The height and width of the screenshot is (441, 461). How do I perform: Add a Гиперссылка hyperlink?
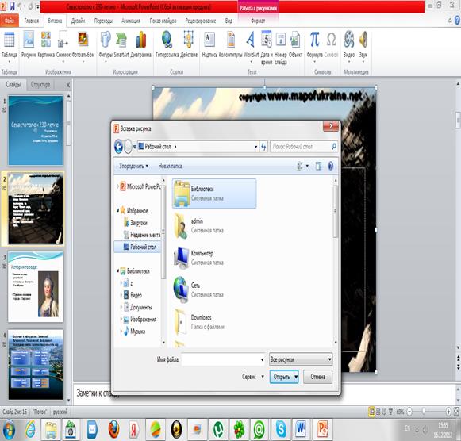pyautogui.click(x=167, y=44)
